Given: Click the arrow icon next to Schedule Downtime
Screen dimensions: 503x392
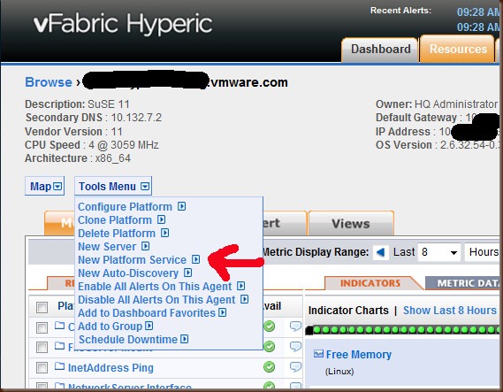Looking at the screenshot, I should (x=184, y=339).
